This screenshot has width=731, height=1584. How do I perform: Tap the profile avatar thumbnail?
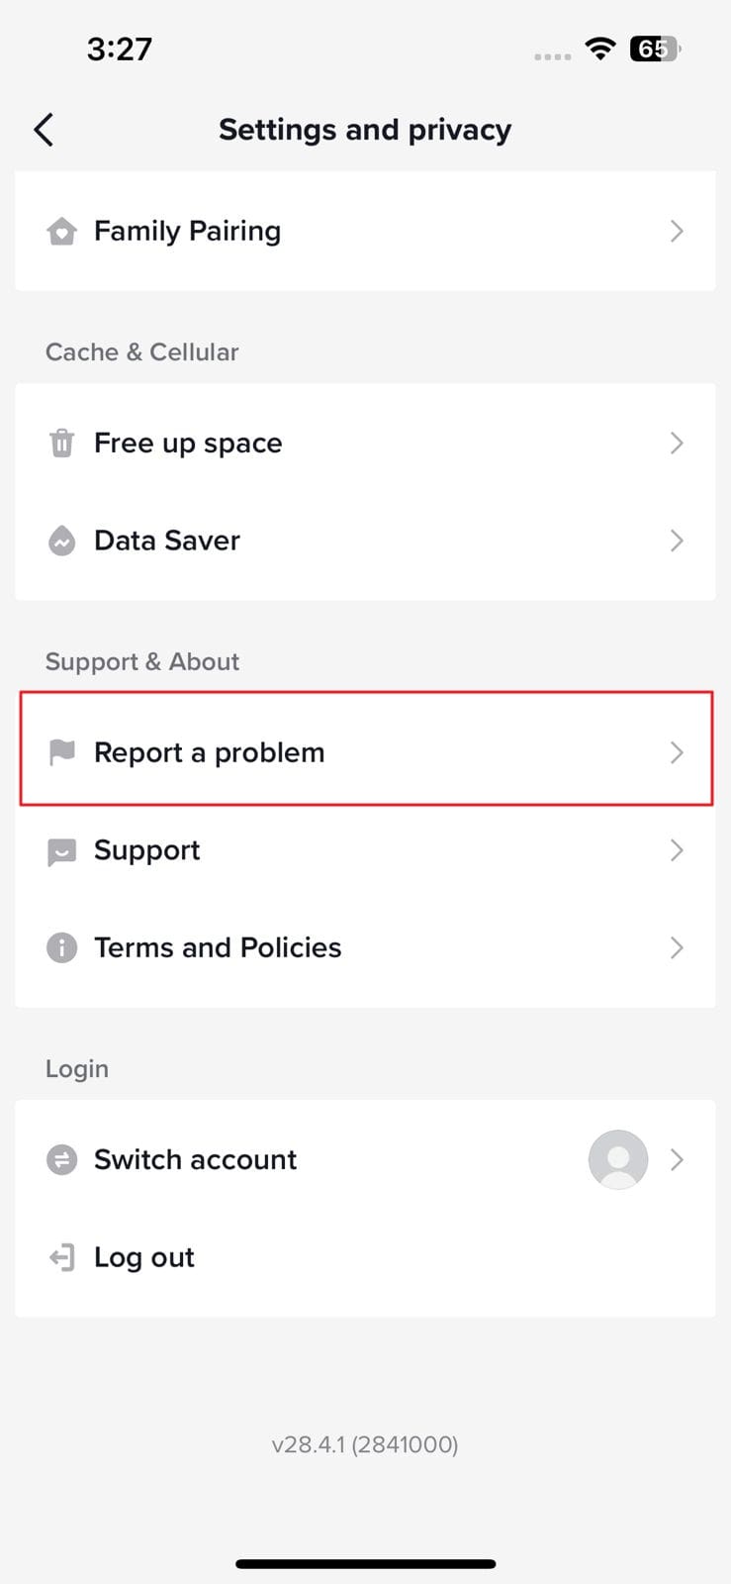(x=618, y=1159)
